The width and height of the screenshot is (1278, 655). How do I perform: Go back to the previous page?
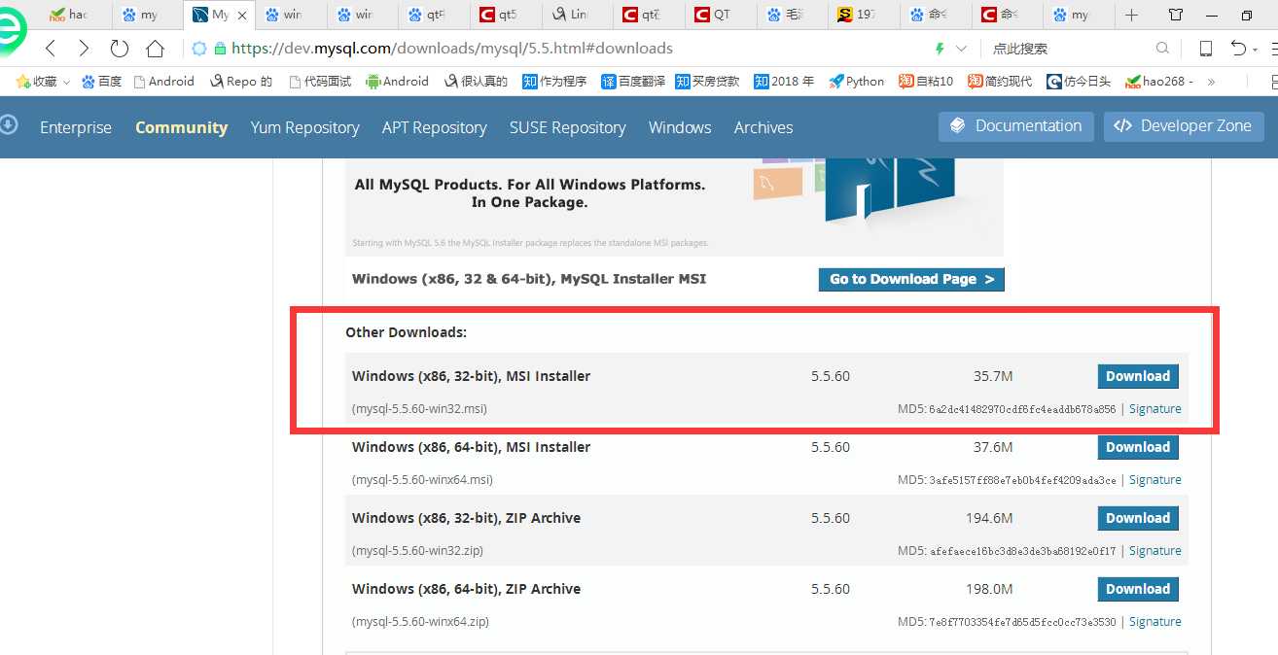(51, 49)
